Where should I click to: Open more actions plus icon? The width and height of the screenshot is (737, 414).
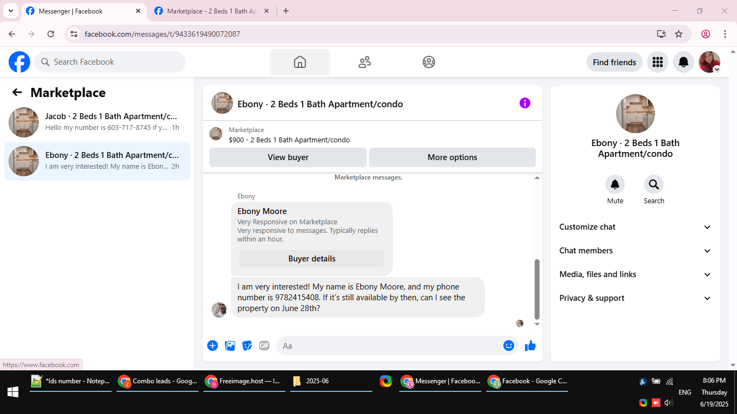(213, 346)
